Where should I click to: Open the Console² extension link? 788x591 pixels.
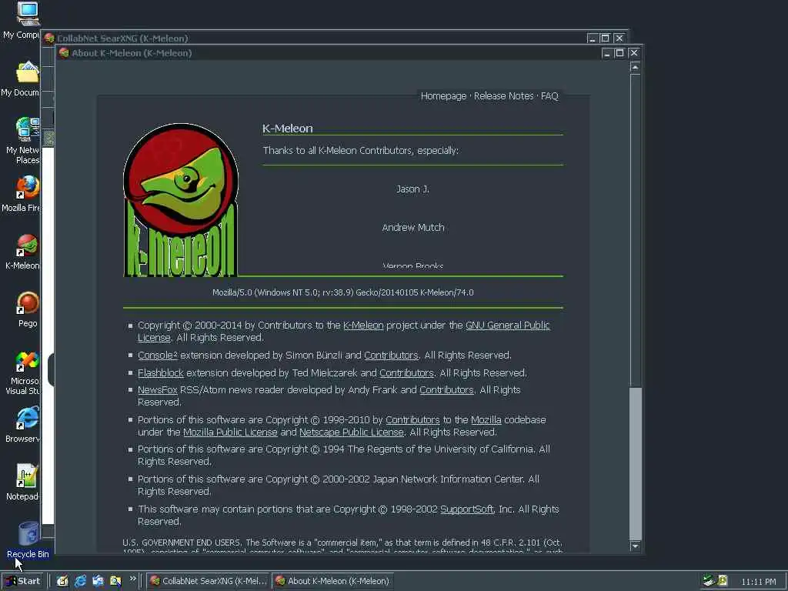[157, 356]
